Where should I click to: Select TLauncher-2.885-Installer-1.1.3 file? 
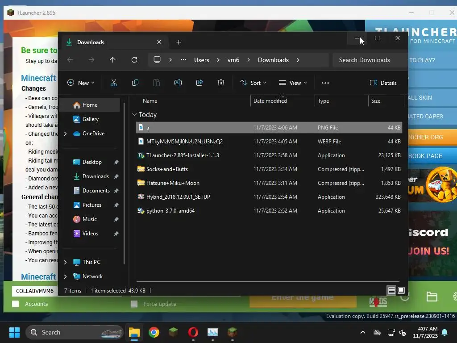click(x=269, y=155)
